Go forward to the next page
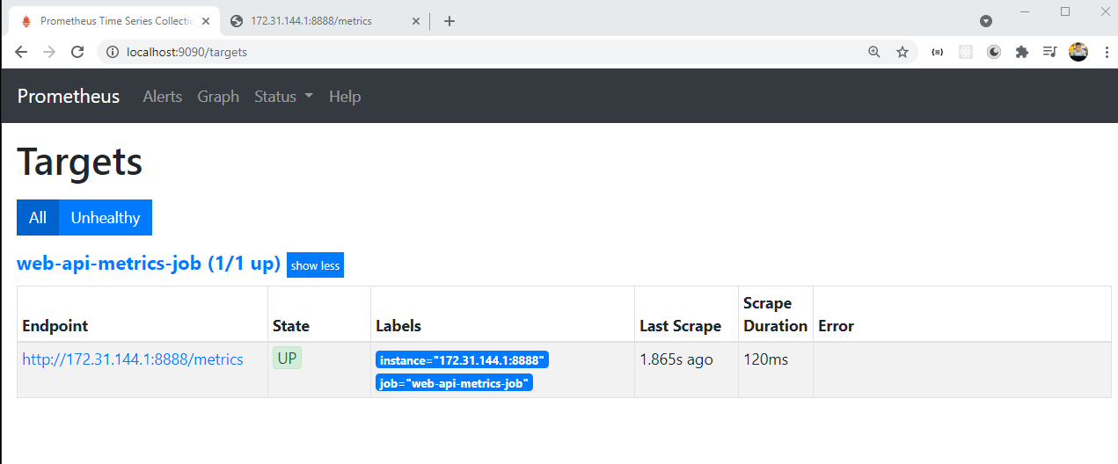 [49, 52]
